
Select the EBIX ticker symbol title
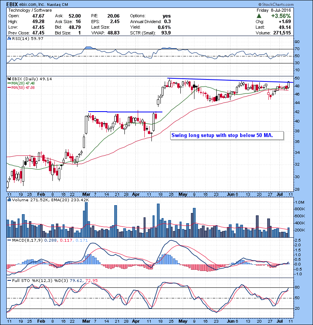12,4
